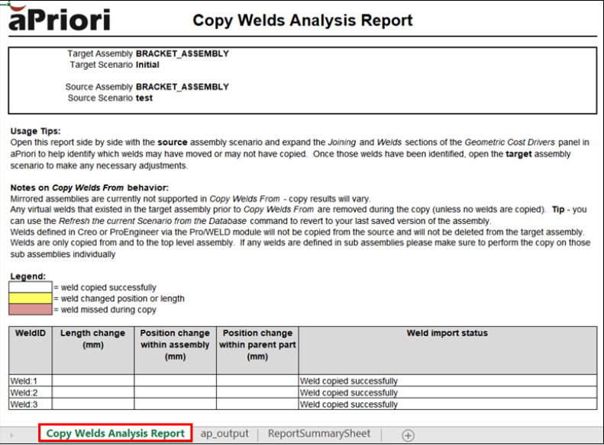This screenshot has width=604, height=445.
Task: Click the red weld missed legend swatch
Action: [31, 310]
